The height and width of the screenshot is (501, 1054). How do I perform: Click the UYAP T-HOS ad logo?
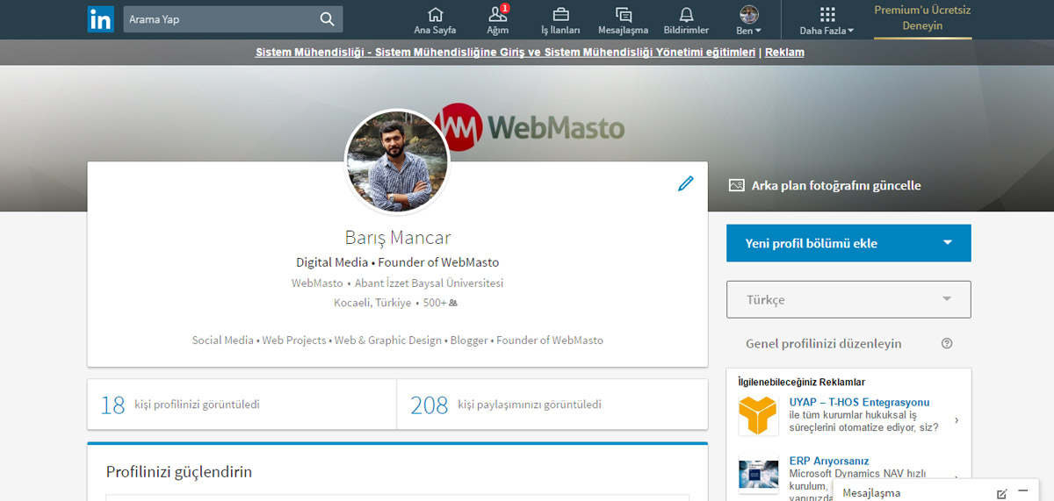click(757, 415)
